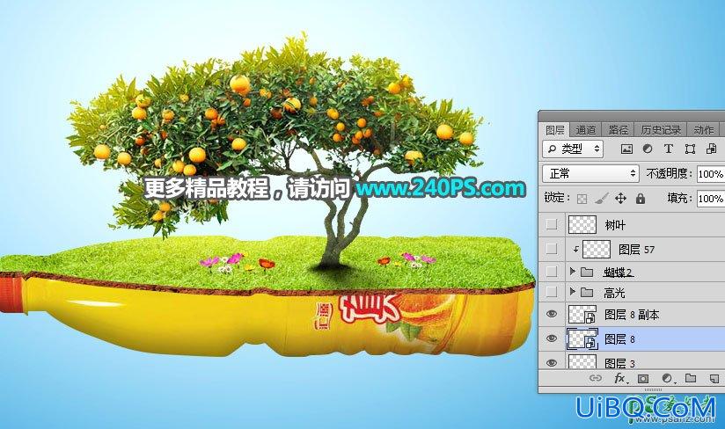Click the 不透明度 opacity value field
725x429 pixels.
(711, 174)
